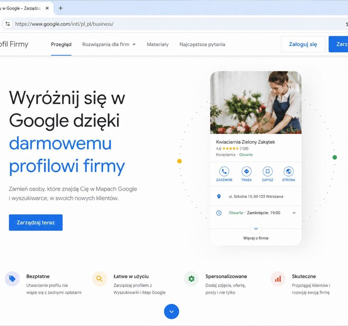The width and height of the screenshot is (348, 326).
Task: Expand opening hours chevron
Action: coord(294,213)
